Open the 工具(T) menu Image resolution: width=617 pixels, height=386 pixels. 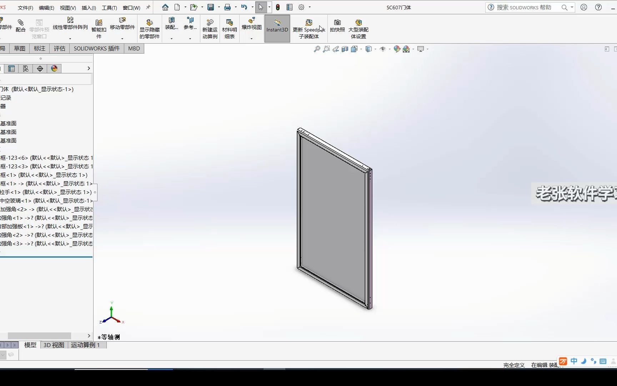109,8
